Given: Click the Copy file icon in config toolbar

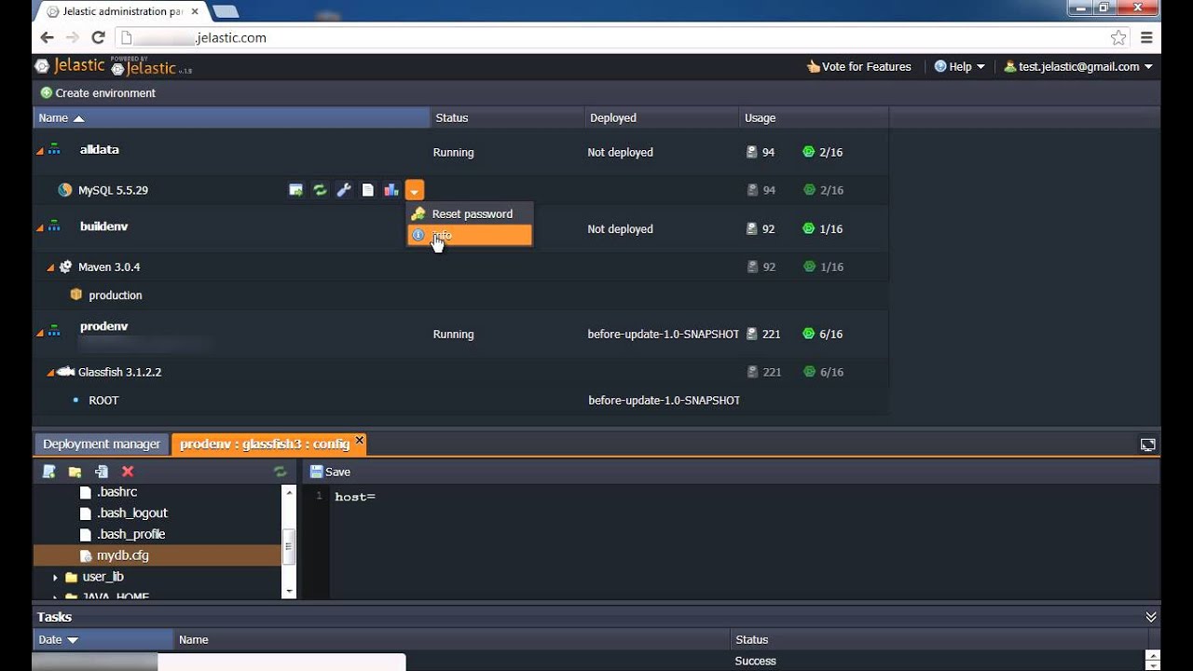Looking at the screenshot, I should tap(102, 472).
